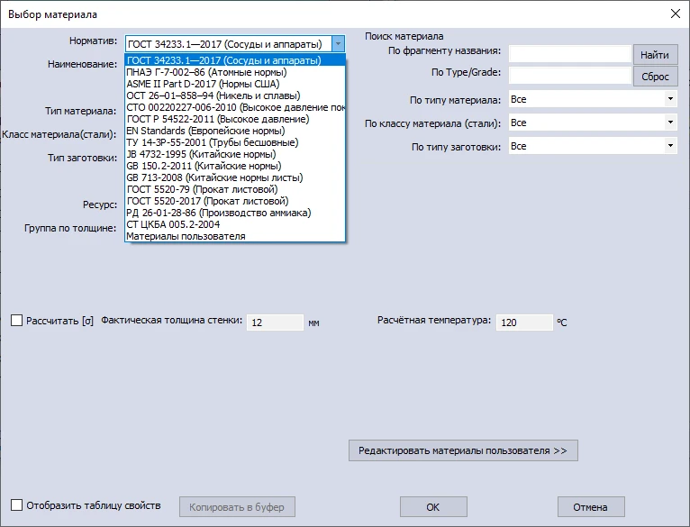The width and height of the screenshot is (690, 527).
Task: Click the Отмена cancel button
Action: 591,507
